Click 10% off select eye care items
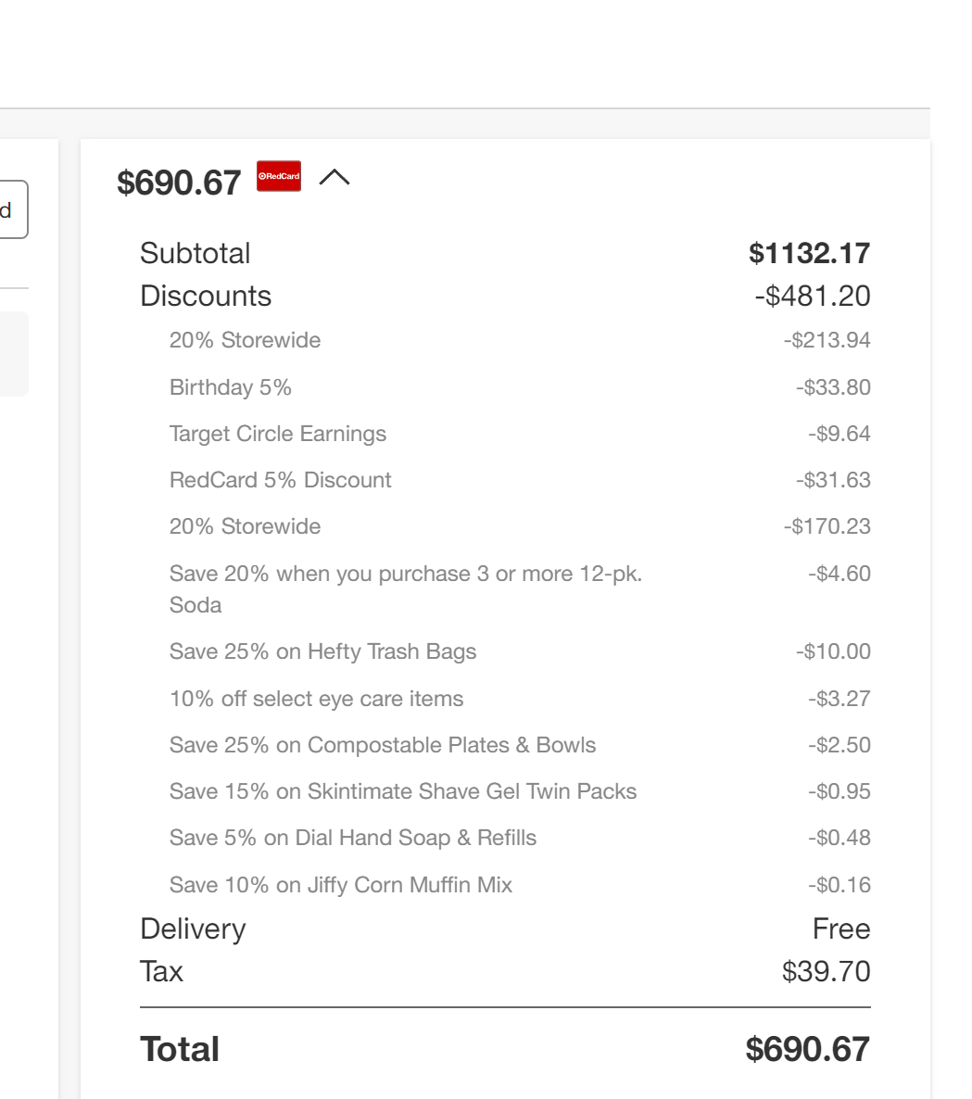972x1099 pixels. tap(519, 698)
